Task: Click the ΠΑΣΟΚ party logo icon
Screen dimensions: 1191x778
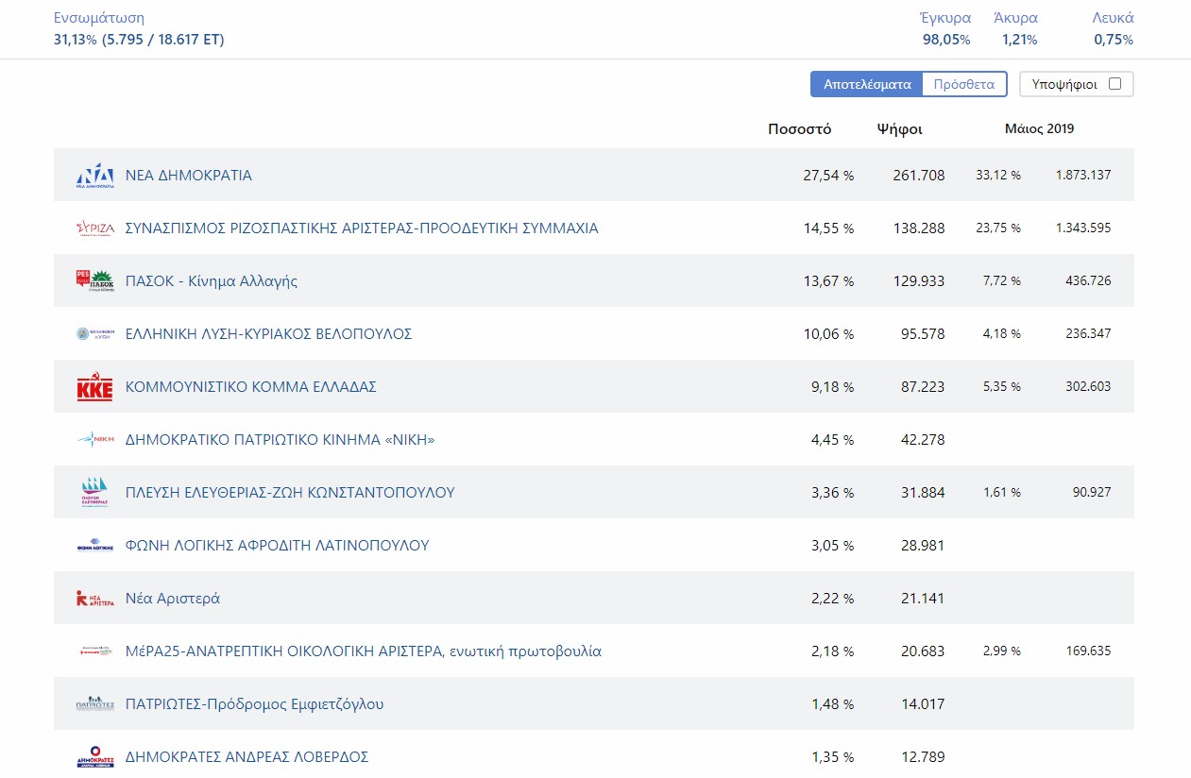Action: pos(94,281)
